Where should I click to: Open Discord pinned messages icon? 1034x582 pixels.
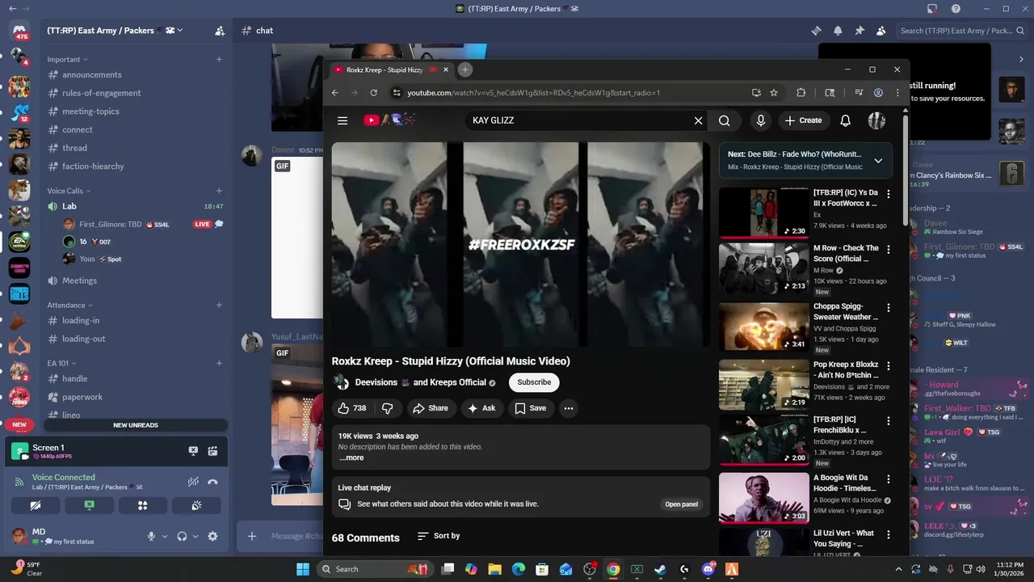[x=860, y=31]
